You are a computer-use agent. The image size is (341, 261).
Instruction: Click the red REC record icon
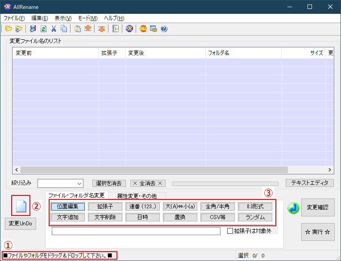point(143,29)
